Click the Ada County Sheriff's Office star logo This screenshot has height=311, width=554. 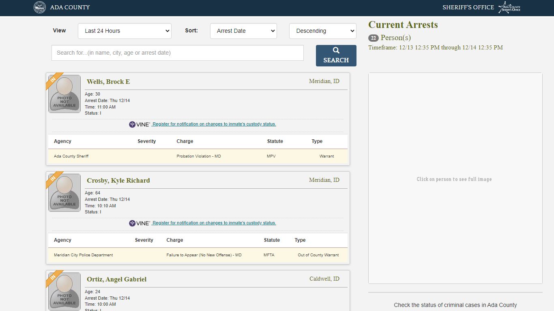tap(509, 7)
